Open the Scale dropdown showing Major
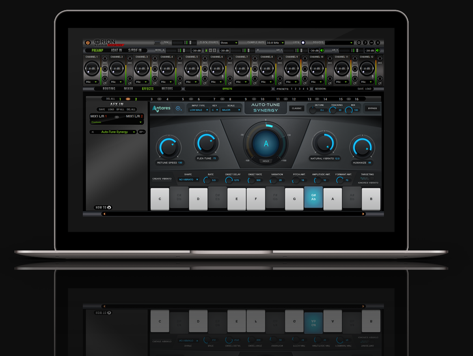Screen dimensions: 473x356 pyautogui.click(x=231, y=110)
